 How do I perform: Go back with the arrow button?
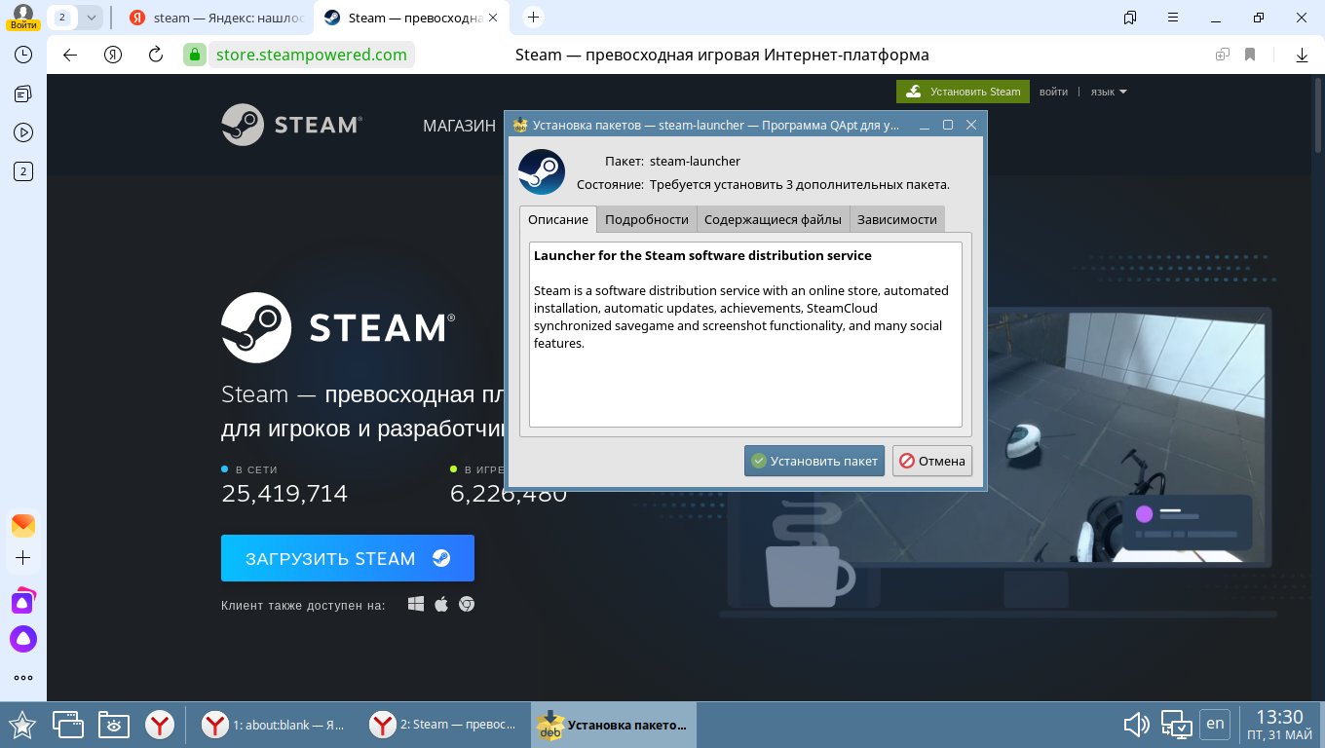pyautogui.click(x=70, y=55)
